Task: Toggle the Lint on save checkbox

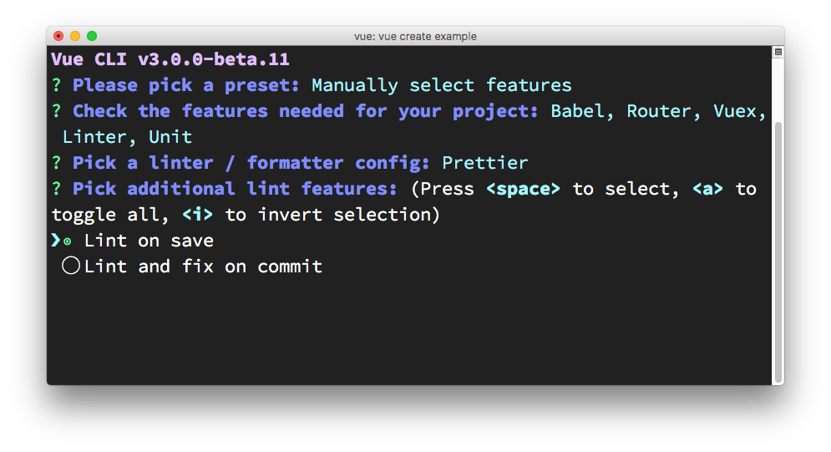Action: pos(68,241)
